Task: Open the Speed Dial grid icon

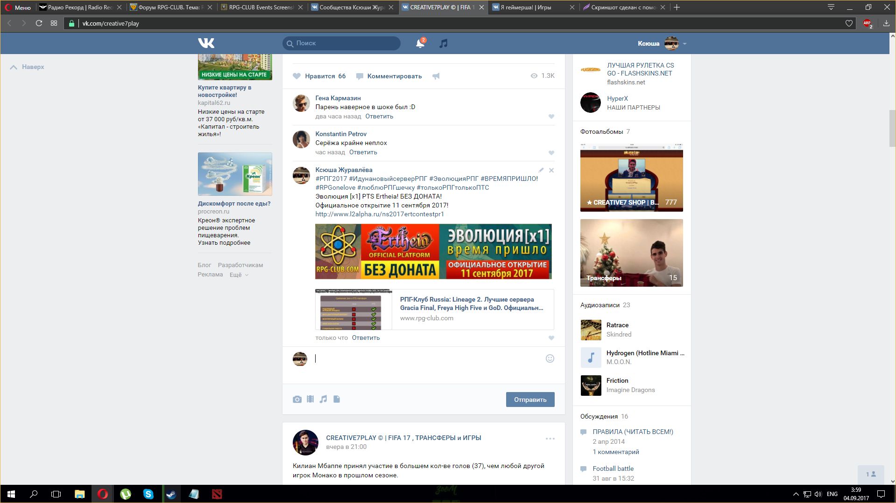Action: pyautogui.click(x=54, y=23)
